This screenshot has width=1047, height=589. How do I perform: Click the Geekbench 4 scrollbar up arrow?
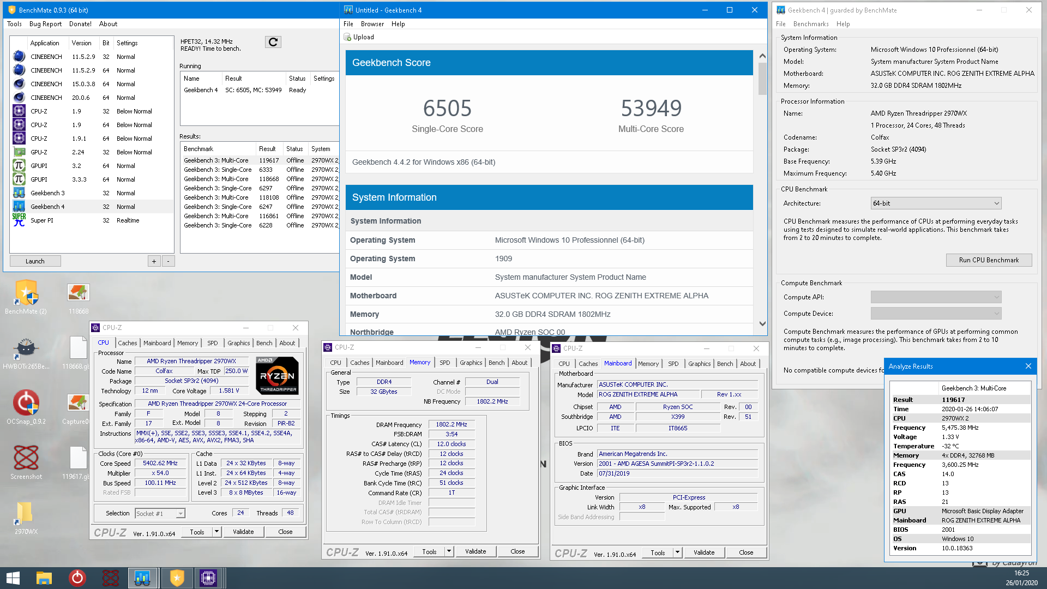pyautogui.click(x=762, y=56)
